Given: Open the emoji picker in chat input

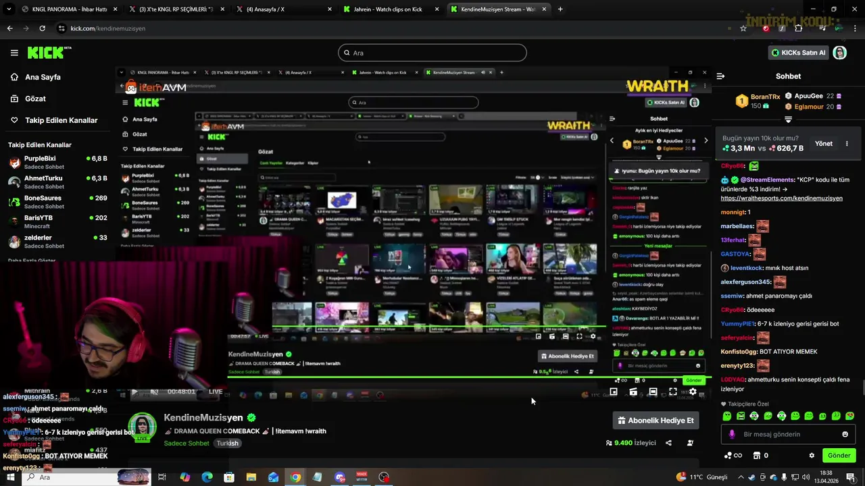Looking at the screenshot, I should click(845, 434).
